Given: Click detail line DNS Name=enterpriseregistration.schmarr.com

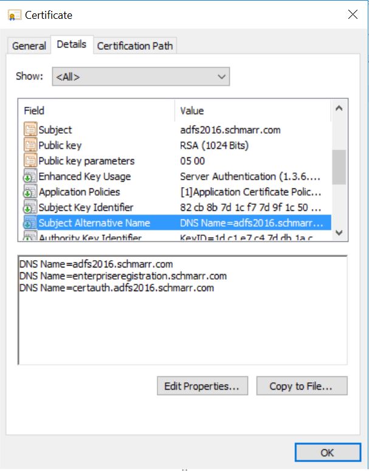Looking at the screenshot, I should tap(123, 276).
